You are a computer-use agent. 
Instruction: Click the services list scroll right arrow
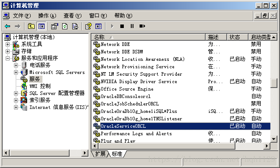[x=267, y=146]
